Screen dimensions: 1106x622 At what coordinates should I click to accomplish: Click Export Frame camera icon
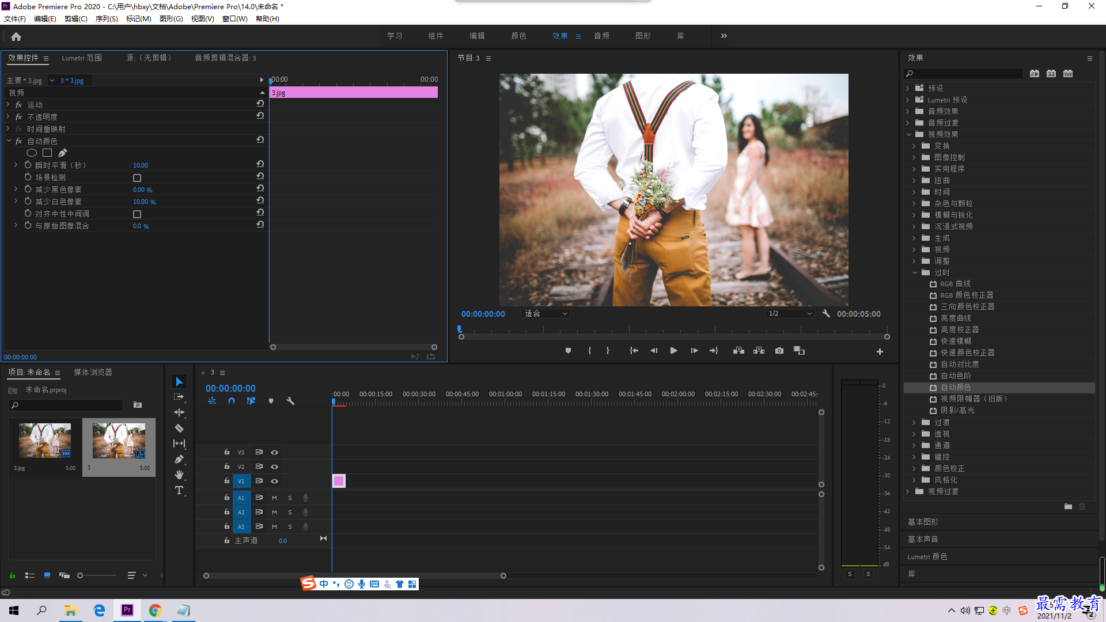(779, 351)
